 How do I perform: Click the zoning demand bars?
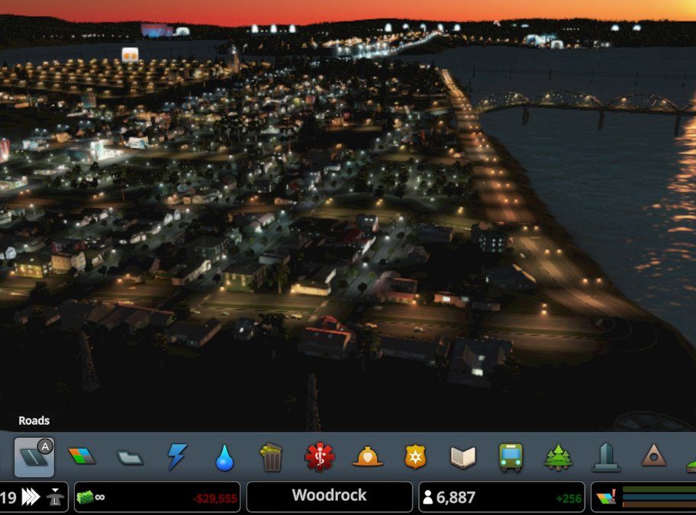tap(659, 497)
